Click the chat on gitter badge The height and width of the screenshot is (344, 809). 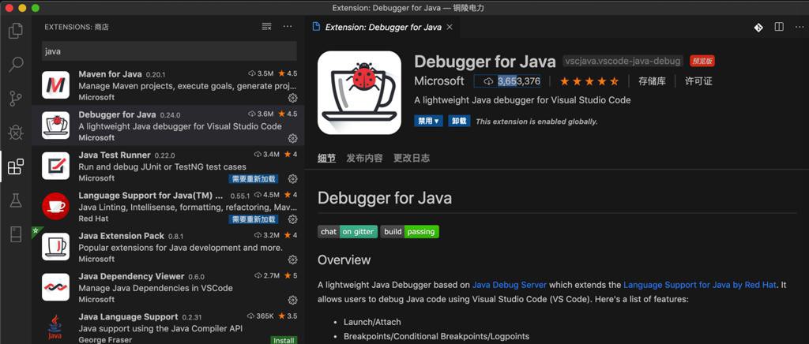[x=348, y=232]
